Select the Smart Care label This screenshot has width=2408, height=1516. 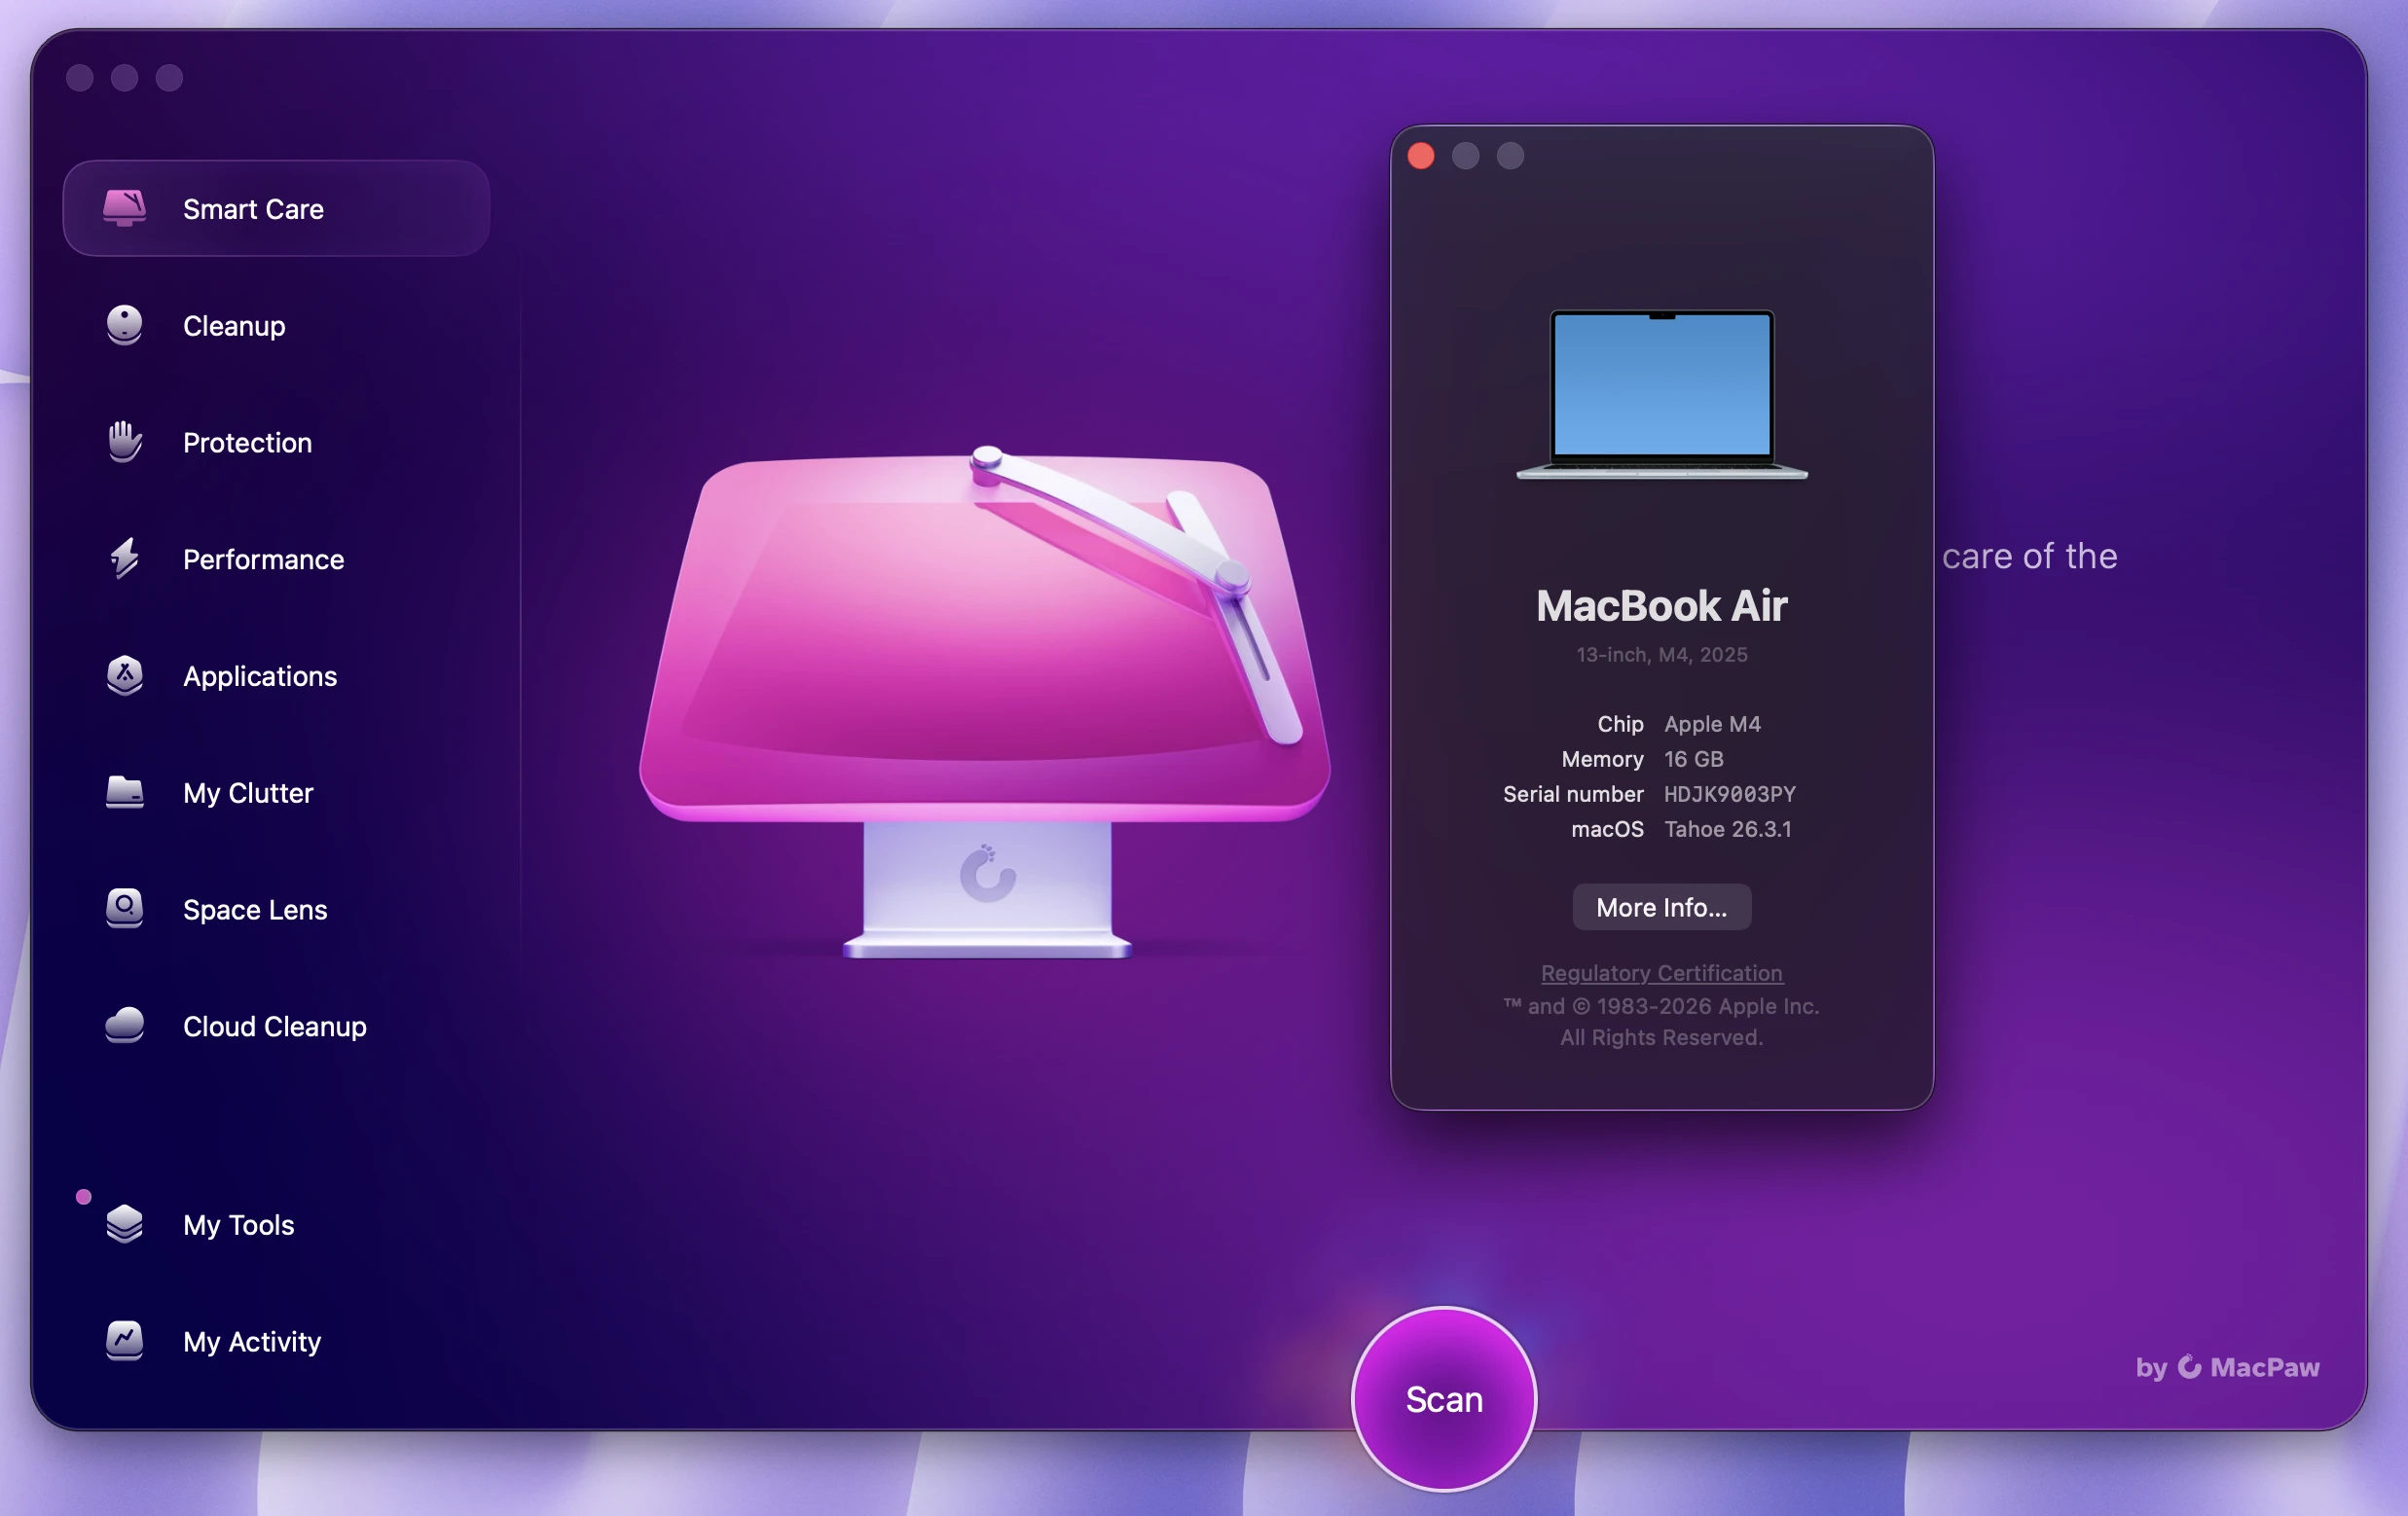(x=253, y=209)
